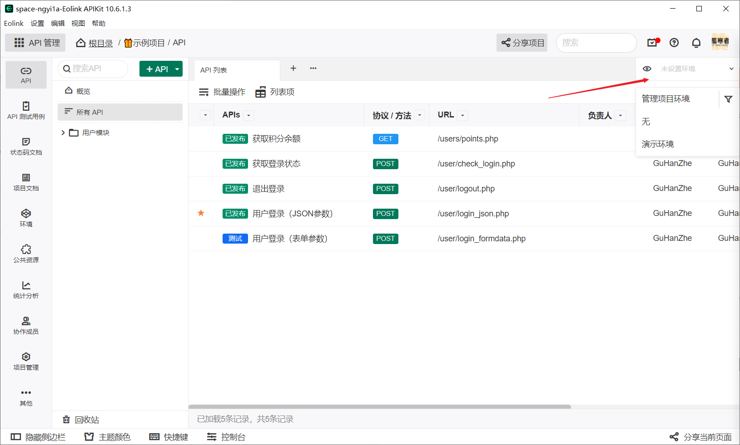Viewport: 740px width, 445px height.
Task: Switch to the API 列表 tab
Action: [237, 70]
